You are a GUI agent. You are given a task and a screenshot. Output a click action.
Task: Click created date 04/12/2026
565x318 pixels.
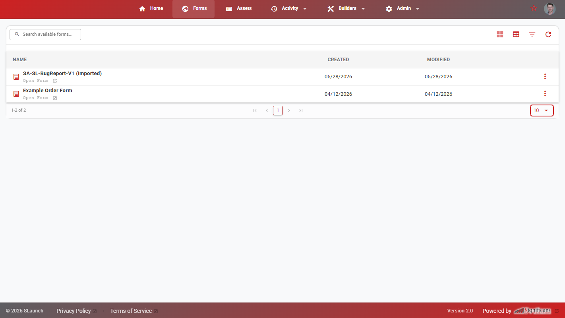pyautogui.click(x=338, y=94)
